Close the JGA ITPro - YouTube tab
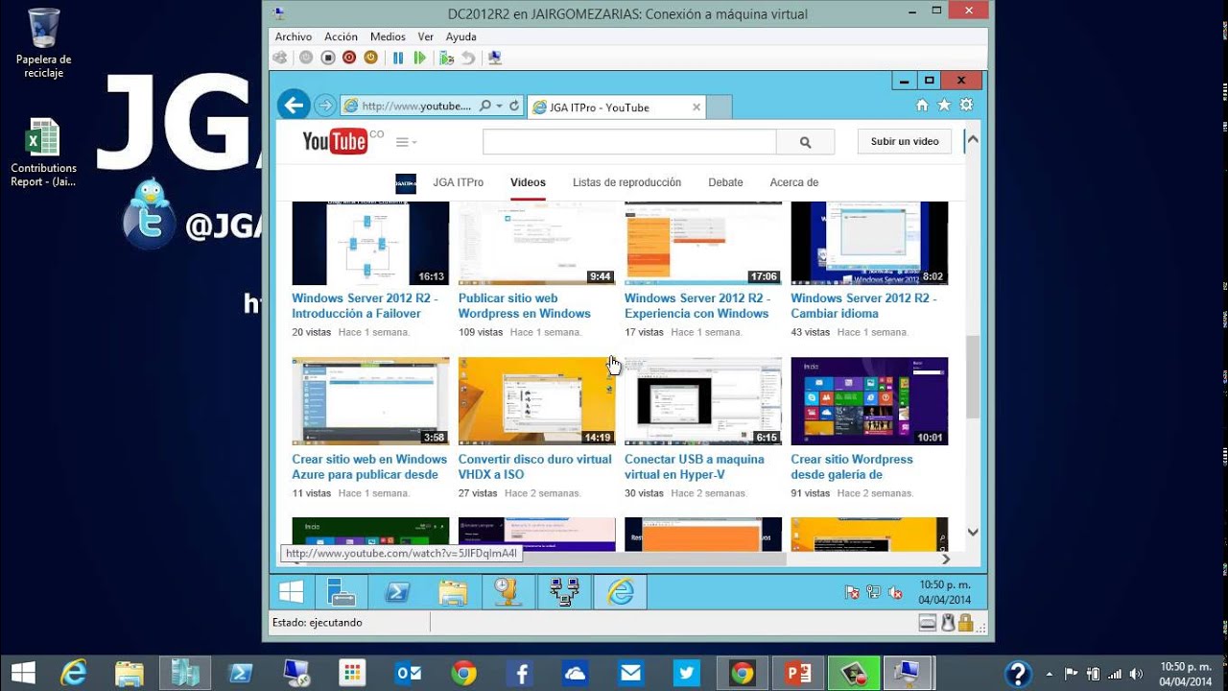This screenshot has height=691, width=1228. pos(697,107)
